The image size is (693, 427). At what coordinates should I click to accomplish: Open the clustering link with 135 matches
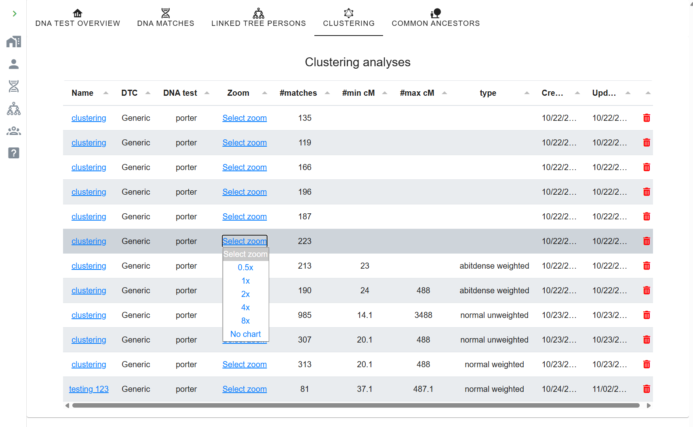(89, 118)
